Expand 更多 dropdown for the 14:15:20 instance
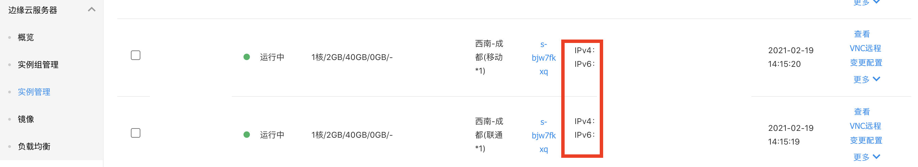Screen dimensions: 918x167 pyautogui.click(x=867, y=79)
